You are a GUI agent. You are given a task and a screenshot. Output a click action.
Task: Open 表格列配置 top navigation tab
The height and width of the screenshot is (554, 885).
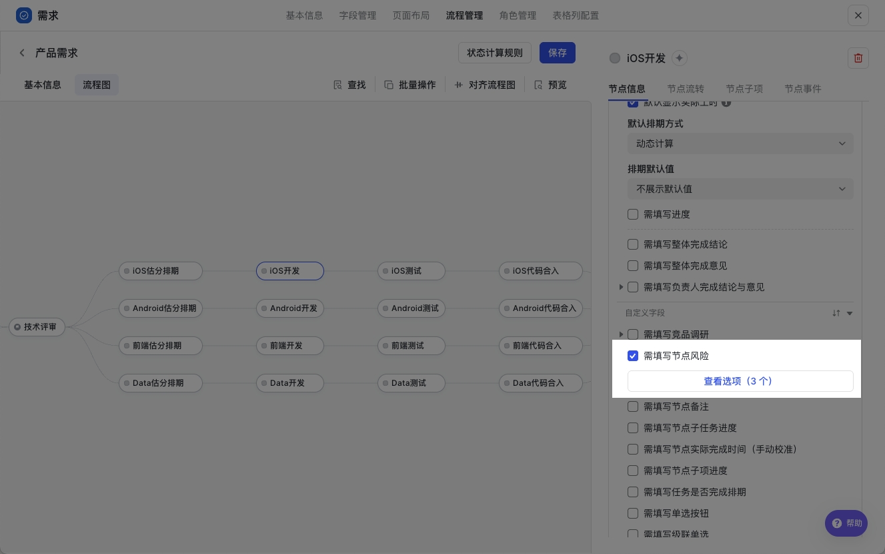pos(576,15)
